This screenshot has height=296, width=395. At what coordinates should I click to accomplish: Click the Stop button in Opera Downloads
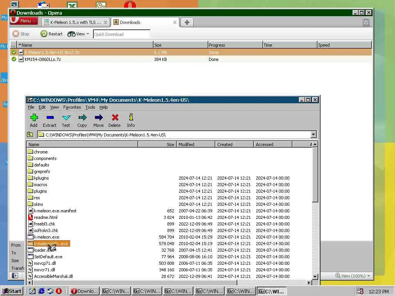21,34
